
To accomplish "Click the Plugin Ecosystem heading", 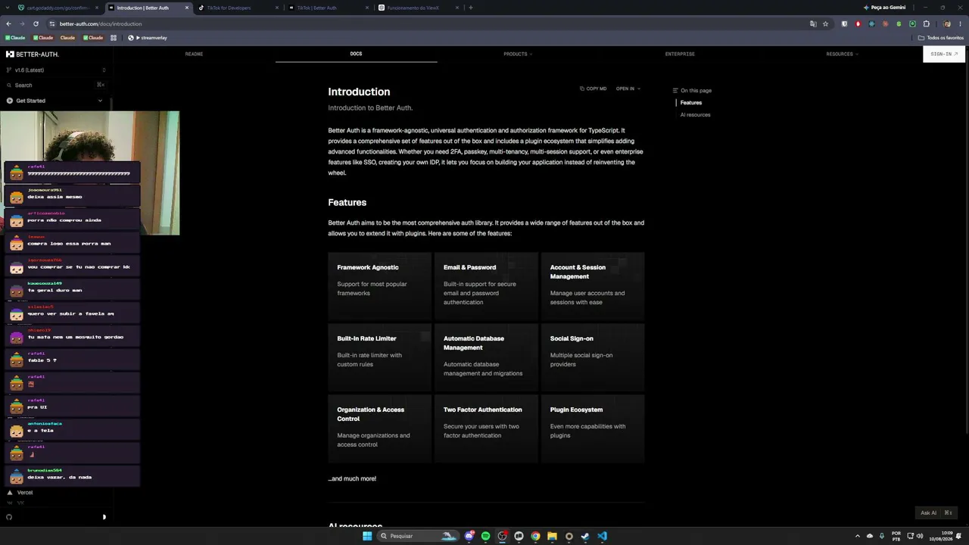I will click(576, 410).
